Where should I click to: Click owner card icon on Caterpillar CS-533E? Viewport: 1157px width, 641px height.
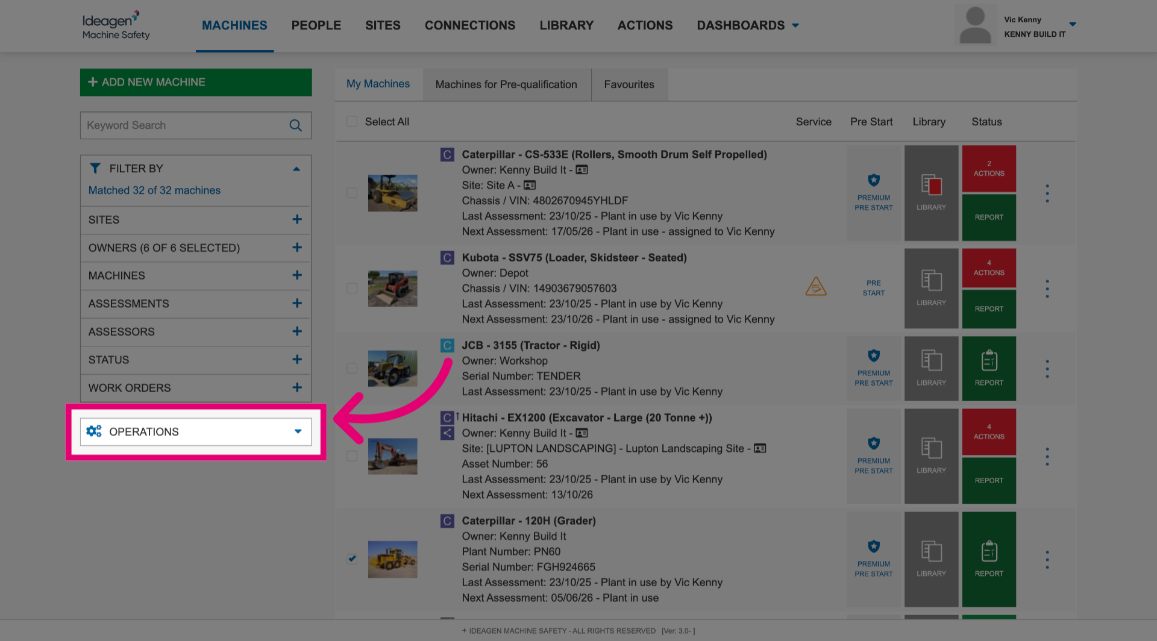coord(582,170)
